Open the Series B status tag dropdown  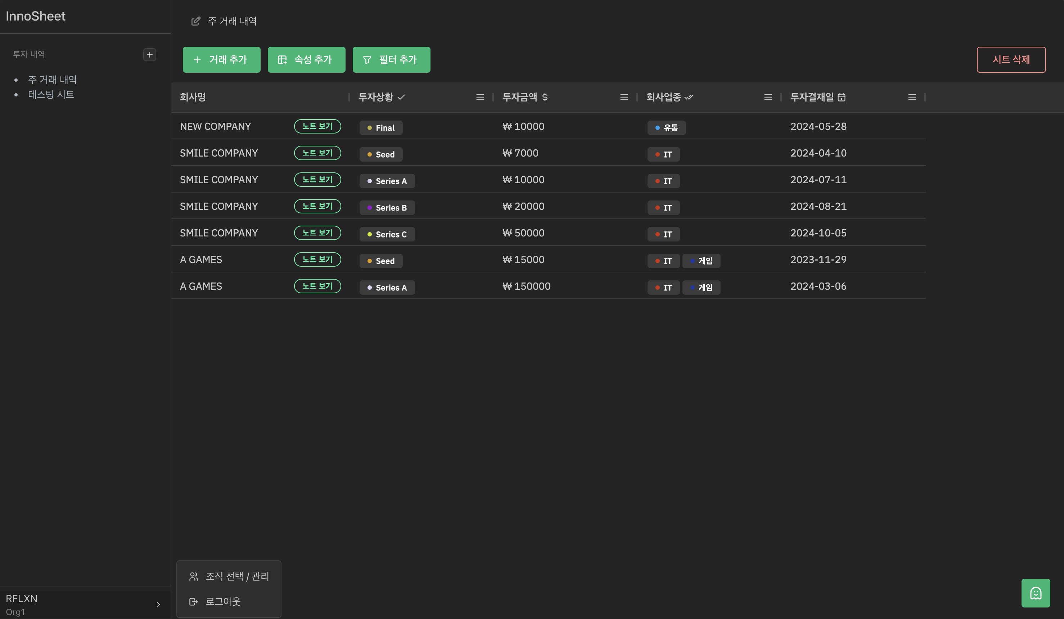(387, 207)
